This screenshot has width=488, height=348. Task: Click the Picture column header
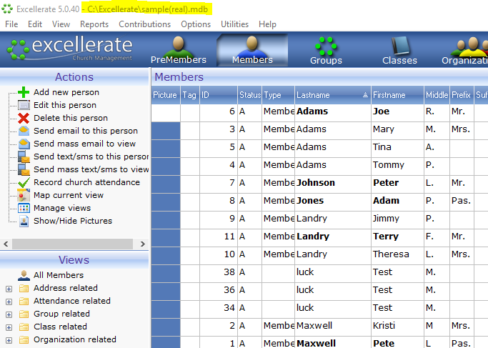point(166,95)
